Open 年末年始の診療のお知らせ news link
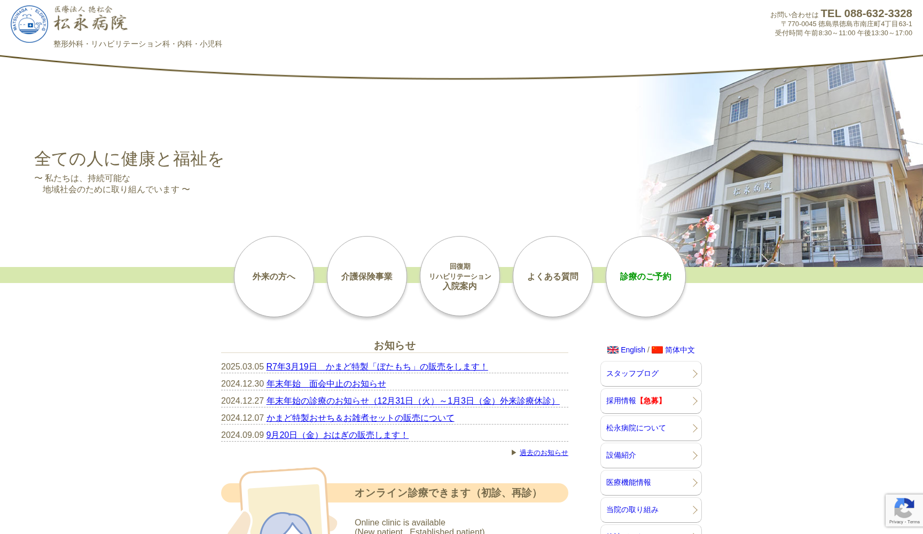Viewport: 923px width, 534px height. 413,401
